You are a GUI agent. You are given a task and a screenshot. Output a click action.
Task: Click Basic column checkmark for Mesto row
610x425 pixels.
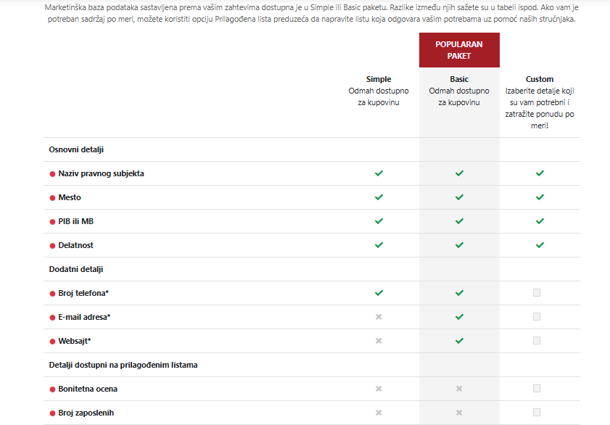tap(459, 197)
